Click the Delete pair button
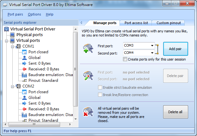This screenshot has width=197, height=136. pos(175,76)
